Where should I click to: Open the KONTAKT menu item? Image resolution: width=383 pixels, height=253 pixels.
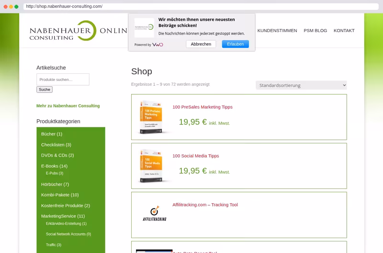(x=344, y=31)
